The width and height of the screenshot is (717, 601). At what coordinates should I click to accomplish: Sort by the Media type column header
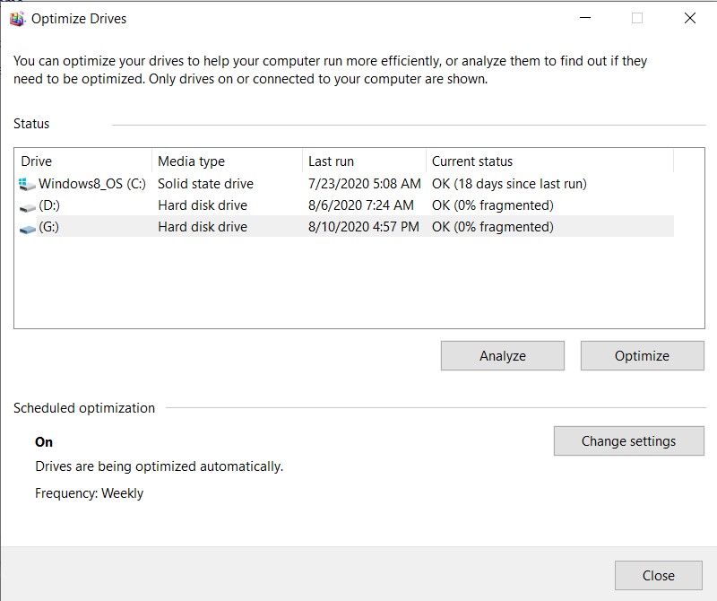coord(227,161)
